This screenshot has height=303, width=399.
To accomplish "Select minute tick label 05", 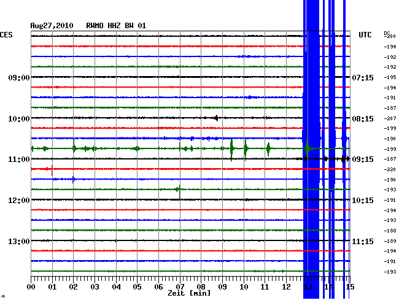I will (x=137, y=287).
